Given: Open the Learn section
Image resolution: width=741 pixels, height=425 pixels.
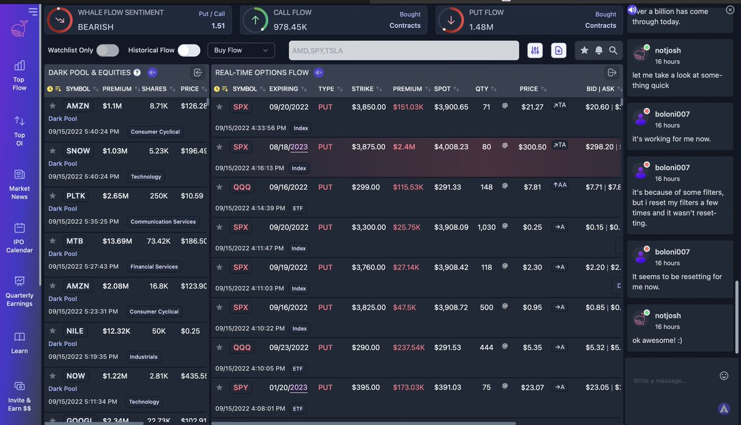Looking at the screenshot, I should (x=19, y=342).
